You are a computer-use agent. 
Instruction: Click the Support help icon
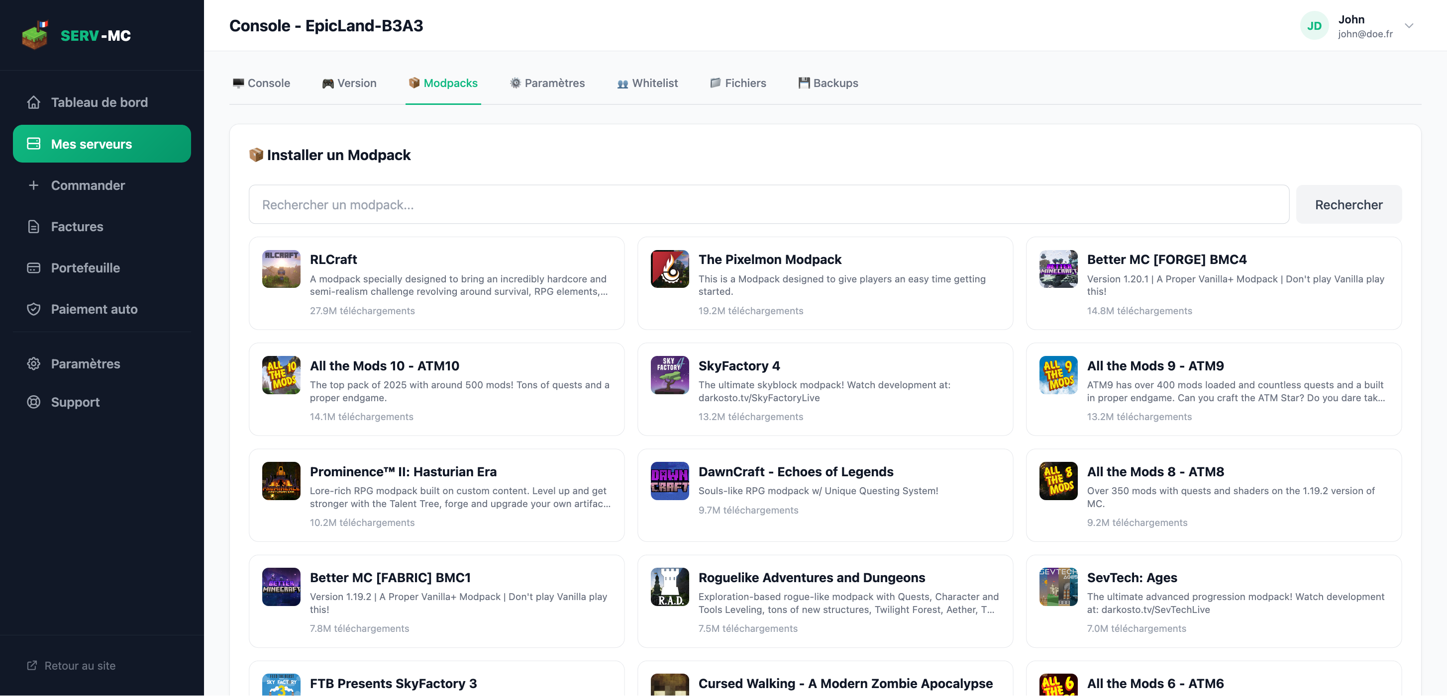(34, 402)
